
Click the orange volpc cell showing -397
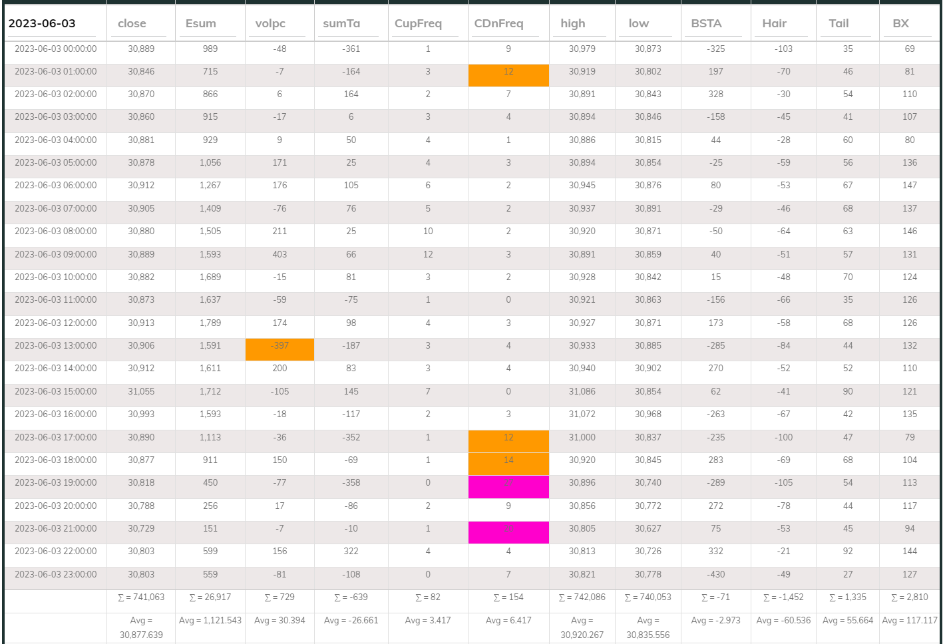[x=280, y=345]
